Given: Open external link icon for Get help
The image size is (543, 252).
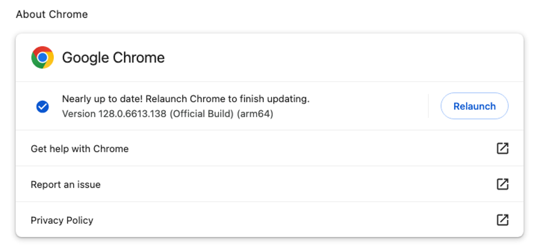Looking at the screenshot, I should tap(502, 149).
